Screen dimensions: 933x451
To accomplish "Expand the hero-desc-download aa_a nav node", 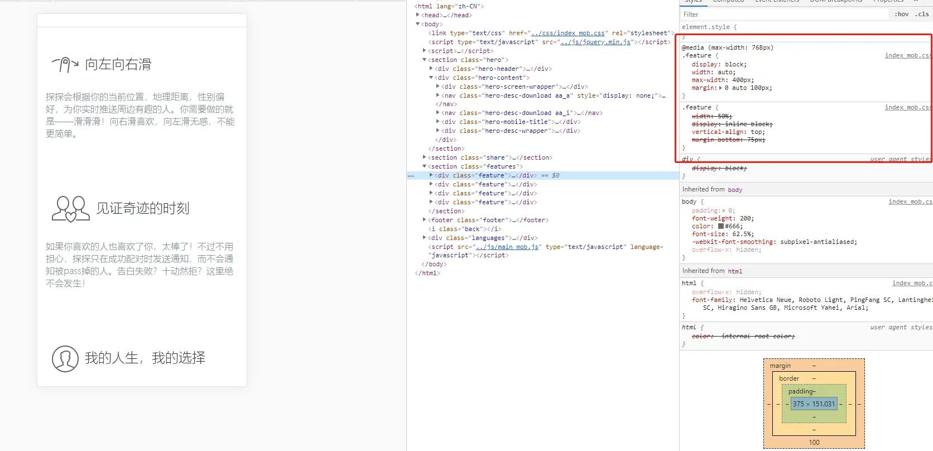I will [437, 95].
